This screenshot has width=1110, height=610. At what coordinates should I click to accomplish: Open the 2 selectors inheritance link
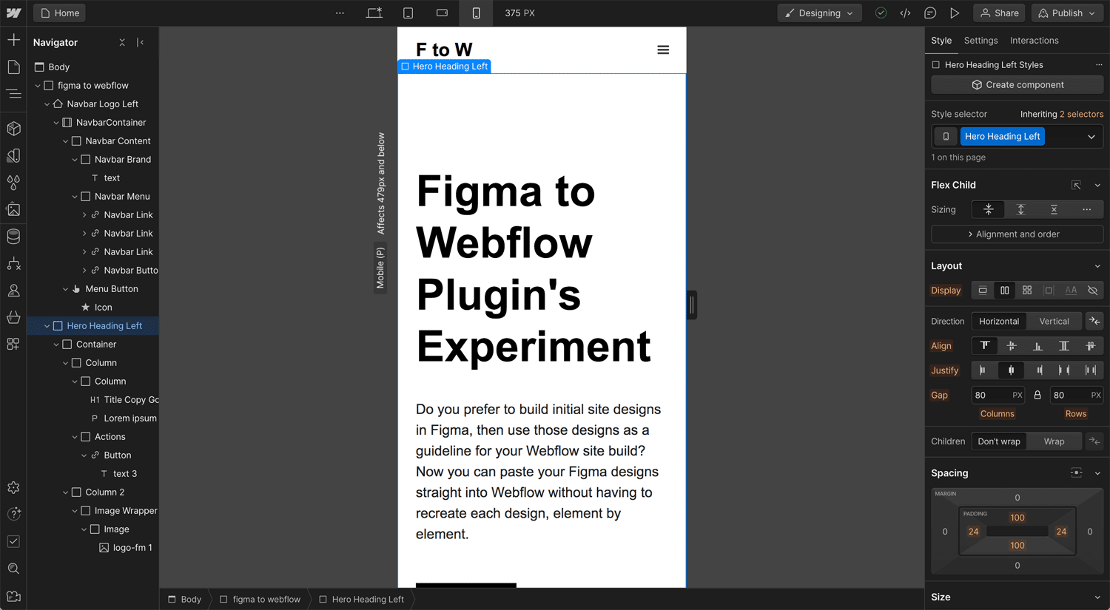(1081, 114)
